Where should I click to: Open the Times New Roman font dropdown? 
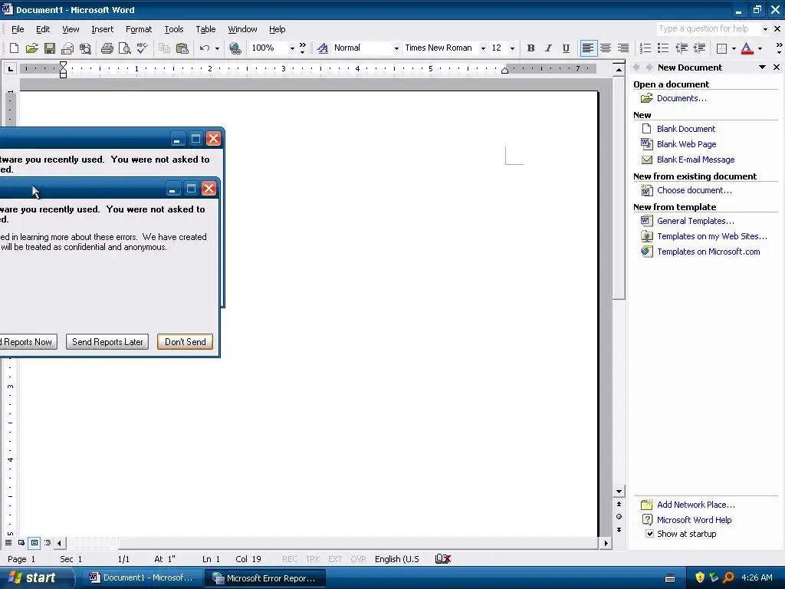483,48
